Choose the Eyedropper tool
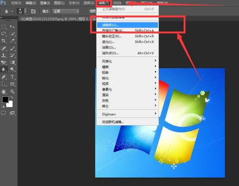Screen dimensions: 239x186 12,41
